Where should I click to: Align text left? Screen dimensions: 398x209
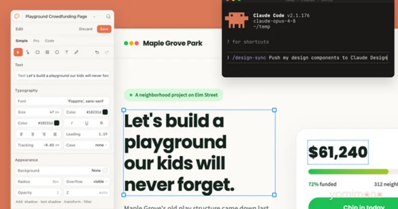point(21,134)
